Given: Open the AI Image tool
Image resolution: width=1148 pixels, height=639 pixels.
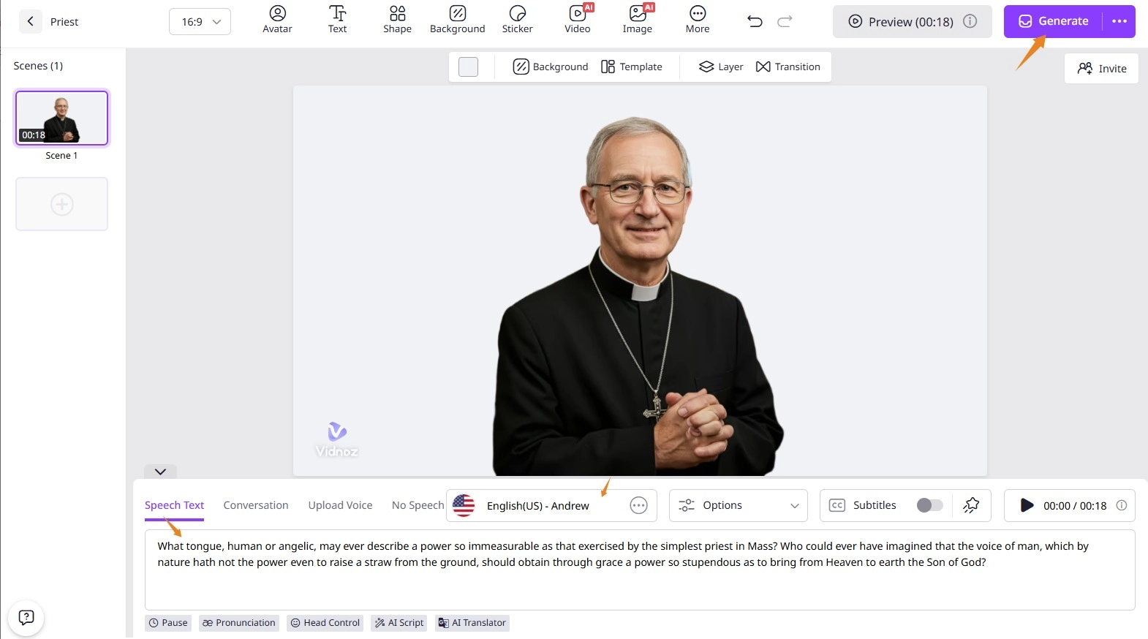Looking at the screenshot, I should point(638,20).
